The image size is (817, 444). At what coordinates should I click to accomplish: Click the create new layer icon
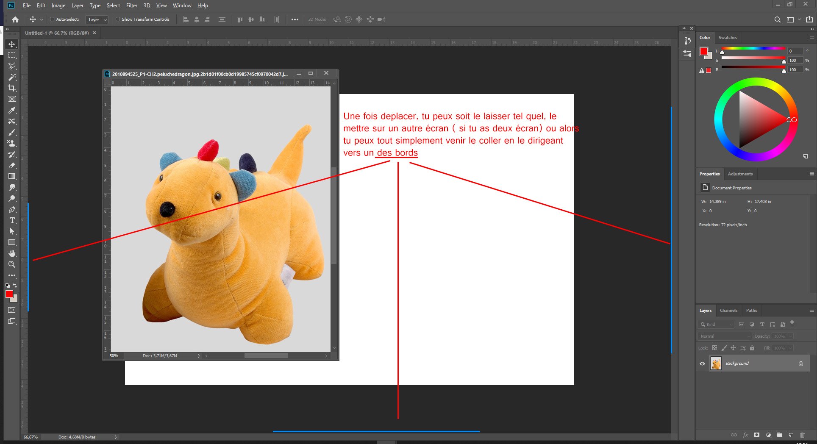[791, 435]
